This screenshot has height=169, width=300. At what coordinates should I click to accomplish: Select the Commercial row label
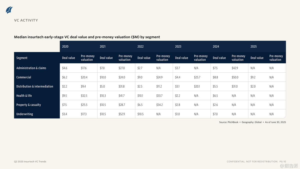pyautogui.click(x=24, y=77)
